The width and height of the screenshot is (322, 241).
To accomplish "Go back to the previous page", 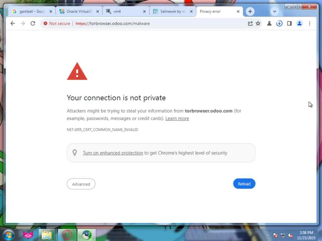I will (x=13, y=24).
